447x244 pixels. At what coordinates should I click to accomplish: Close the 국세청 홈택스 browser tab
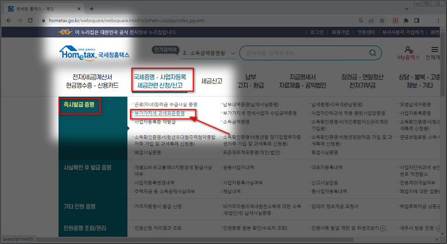click(79, 9)
